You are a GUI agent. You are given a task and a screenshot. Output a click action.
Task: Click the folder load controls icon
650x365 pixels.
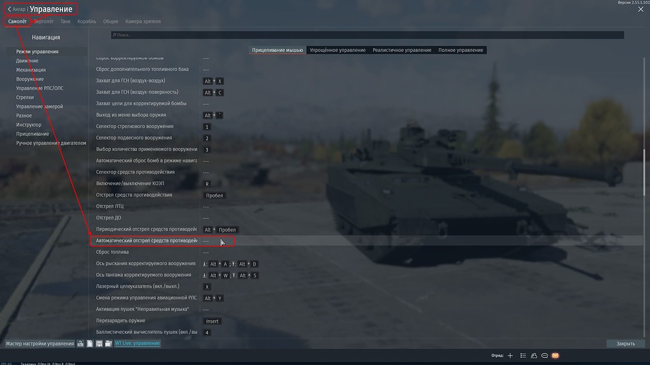coord(108,344)
